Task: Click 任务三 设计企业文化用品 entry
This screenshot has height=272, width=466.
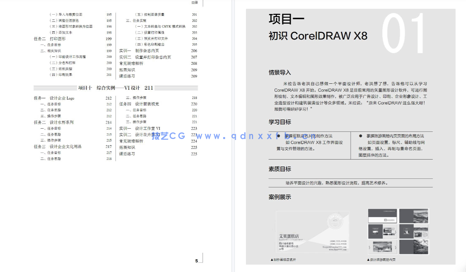Action: (x=58, y=146)
